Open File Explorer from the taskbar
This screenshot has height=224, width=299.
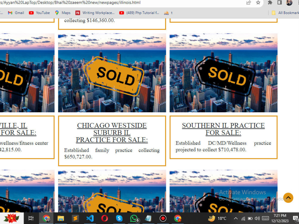[61, 218]
